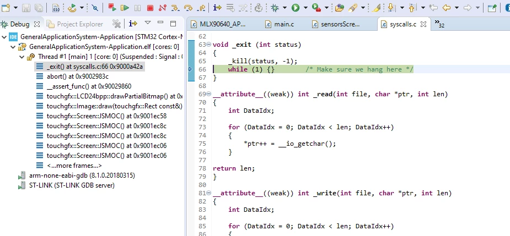Image resolution: width=510 pixels, height=236 pixels.
Task: Close the syscalls.c editor tab
Action: click(423, 24)
